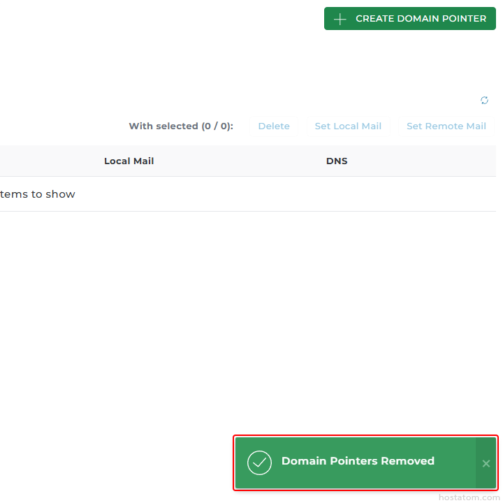Sort by the DNS column header
Viewport: 503px width, 503px height.
click(x=337, y=161)
